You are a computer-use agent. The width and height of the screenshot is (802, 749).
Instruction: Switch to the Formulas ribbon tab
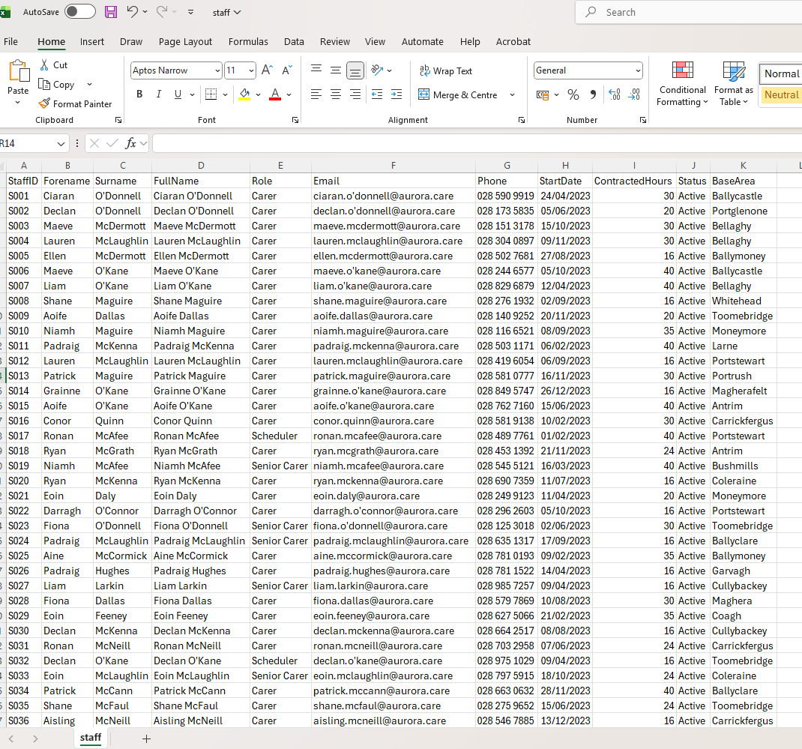click(x=248, y=41)
